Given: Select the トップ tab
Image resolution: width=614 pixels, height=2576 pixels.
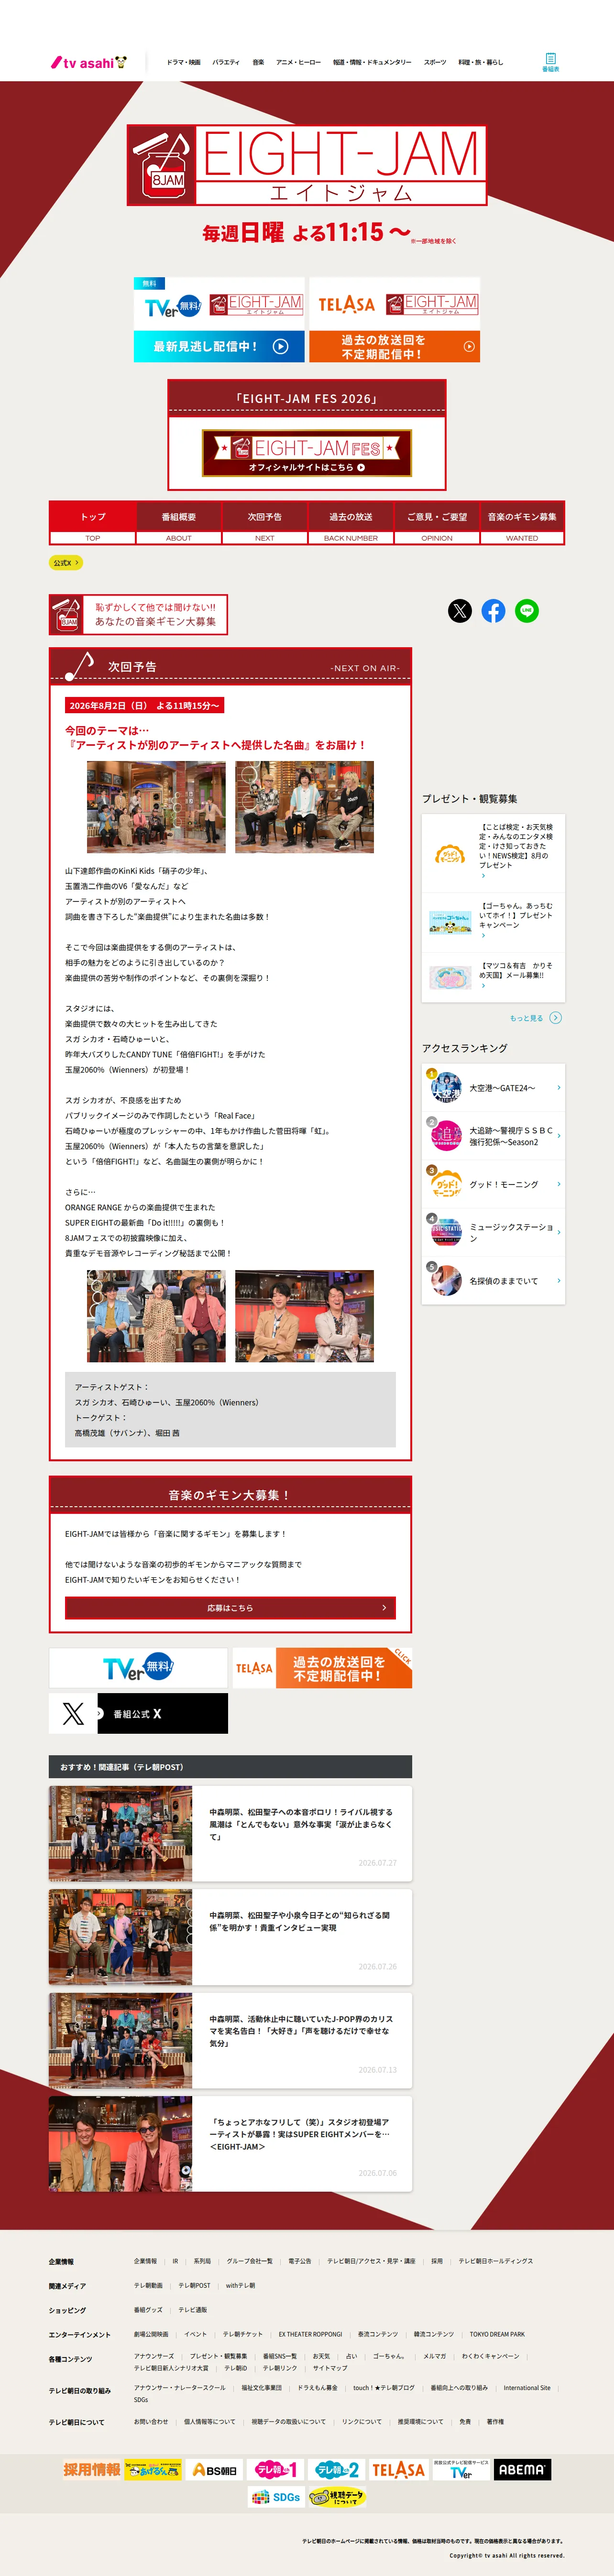Looking at the screenshot, I should (93, 523).
